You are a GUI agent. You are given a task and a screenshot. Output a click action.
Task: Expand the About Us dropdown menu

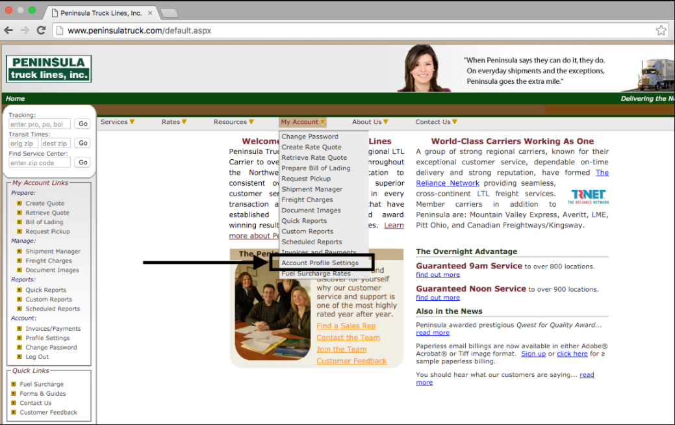370,122
